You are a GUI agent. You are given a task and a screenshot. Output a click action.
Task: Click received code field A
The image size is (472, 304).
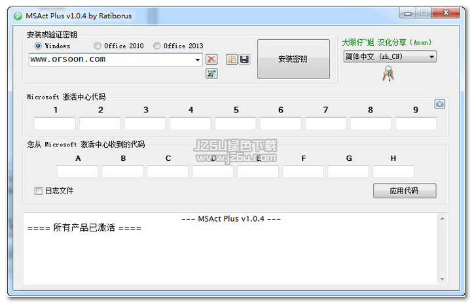[x=77, y=171]
